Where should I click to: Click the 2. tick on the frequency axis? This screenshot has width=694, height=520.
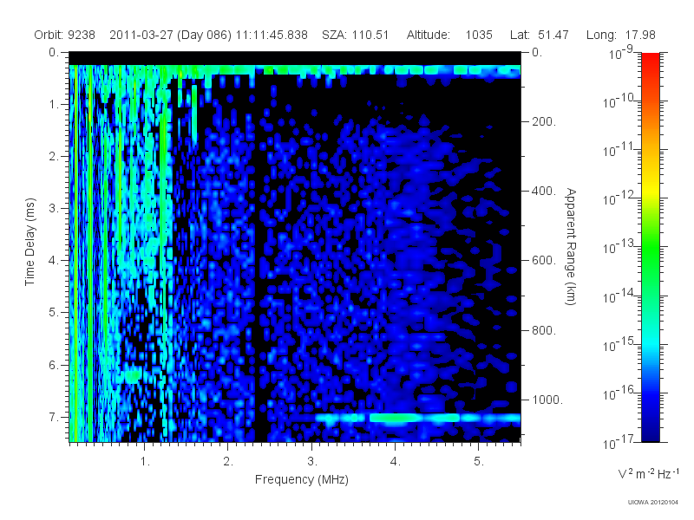pyautogui.click(x=228, y=462)
